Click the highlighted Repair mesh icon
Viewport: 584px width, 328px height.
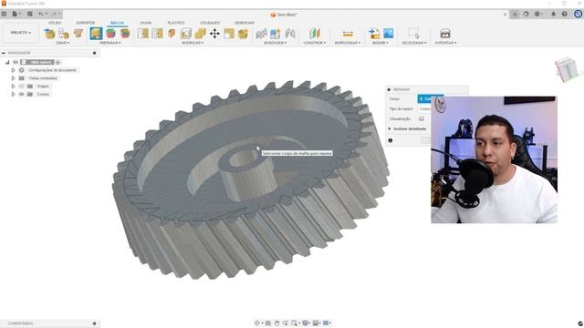pos(96,34)
